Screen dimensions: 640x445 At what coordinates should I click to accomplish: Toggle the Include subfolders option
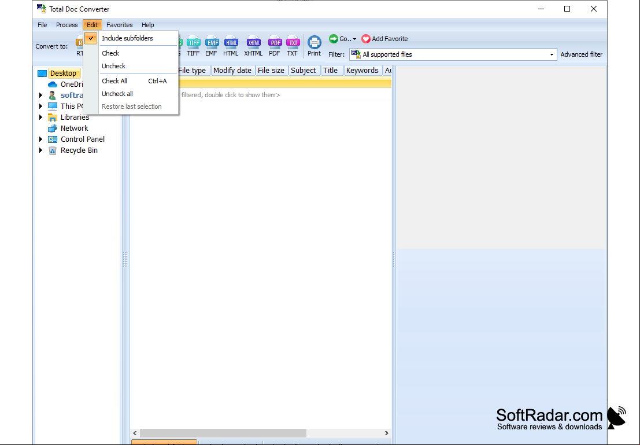131,38
